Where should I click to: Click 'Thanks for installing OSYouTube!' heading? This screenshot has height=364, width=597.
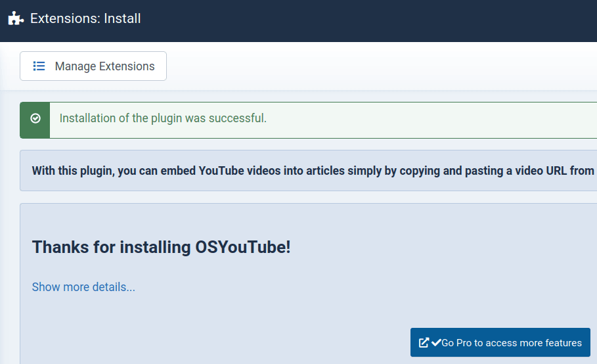pyautogui.click(x=161, y=247)
